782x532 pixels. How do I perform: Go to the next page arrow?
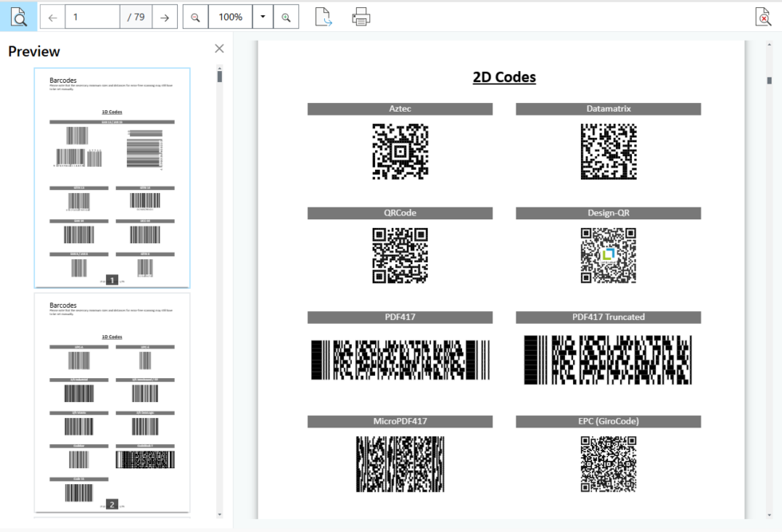164,17
